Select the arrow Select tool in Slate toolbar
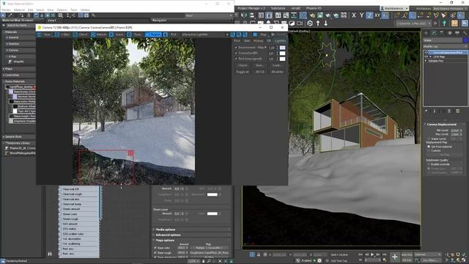This screenshot has width=469, height=264. click(x=3, y=15)
